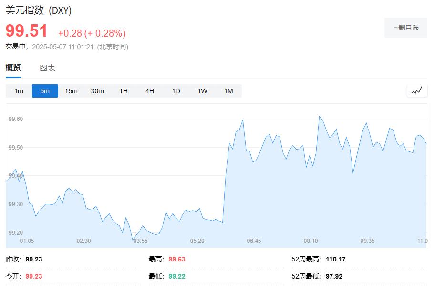Open the chart style icon

click(x=417, y=90)
